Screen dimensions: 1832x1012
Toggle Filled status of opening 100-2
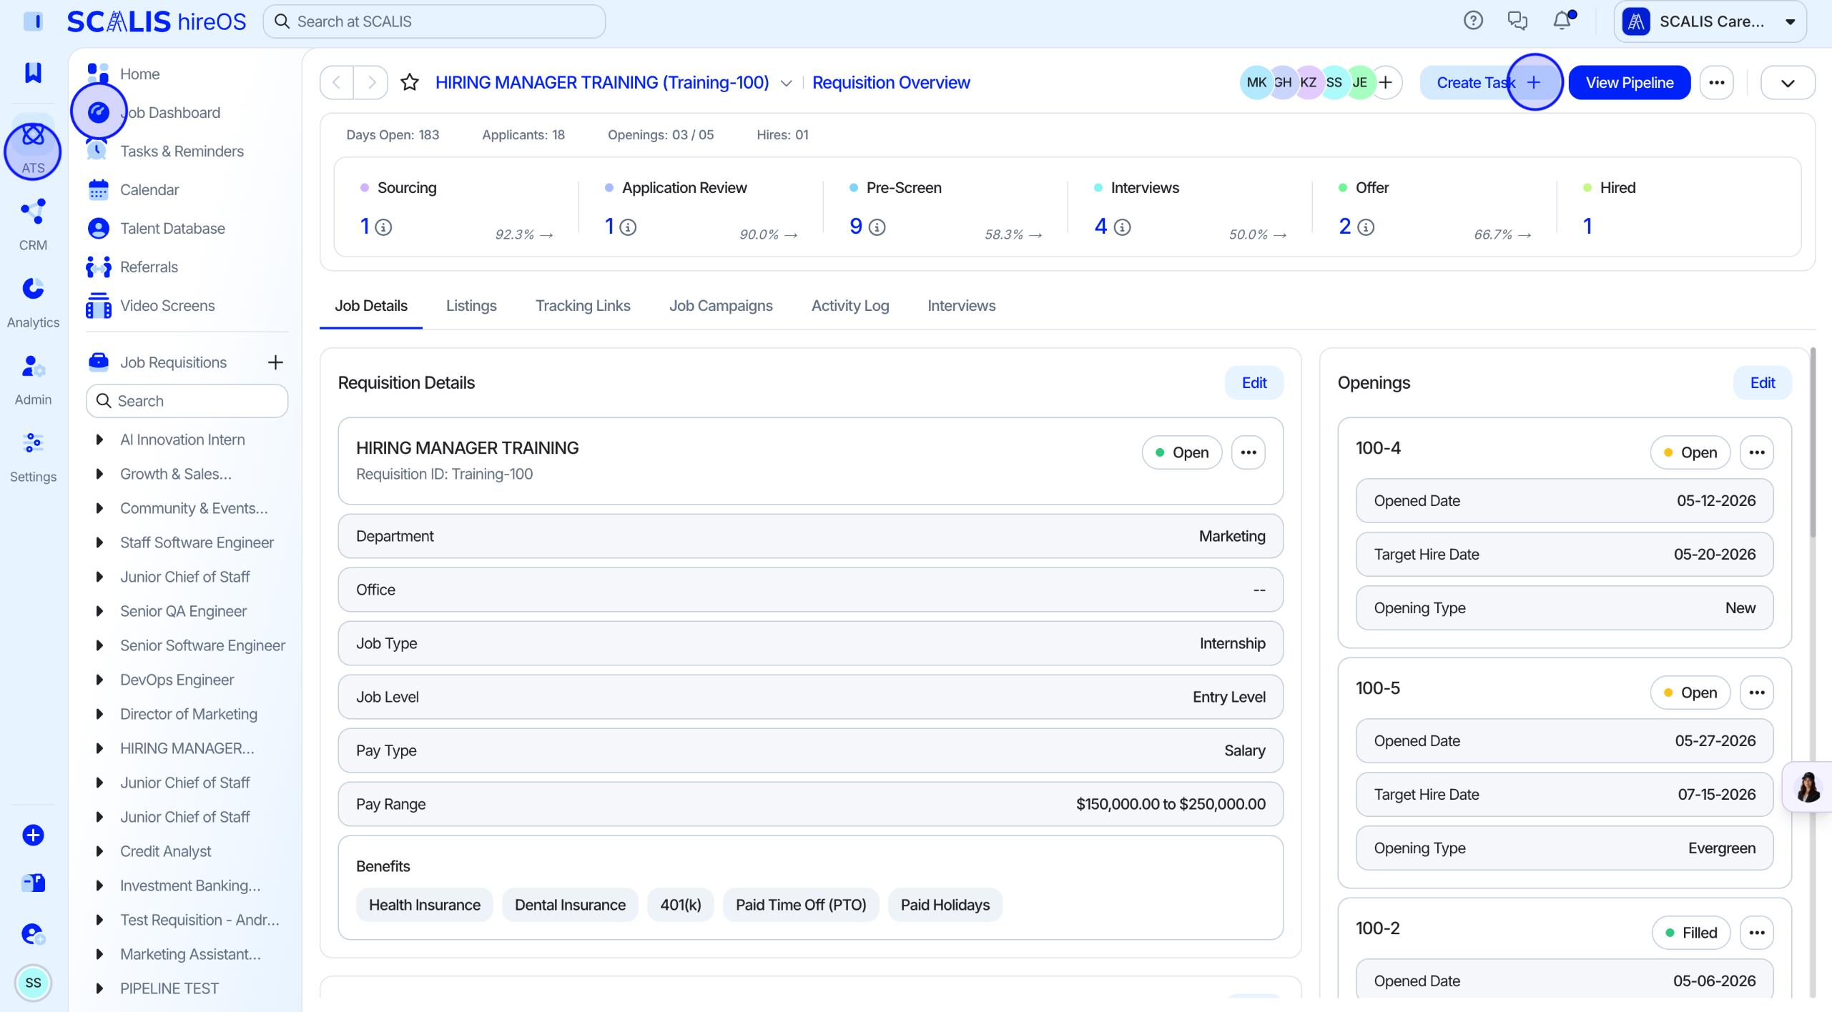(1691, 933)
